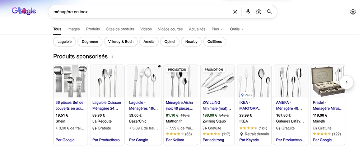Viewport: 359px width, 150px height.
Task: Open the three-dot menu beside Produits sponsorisés
Action: [x=112, y=56]
